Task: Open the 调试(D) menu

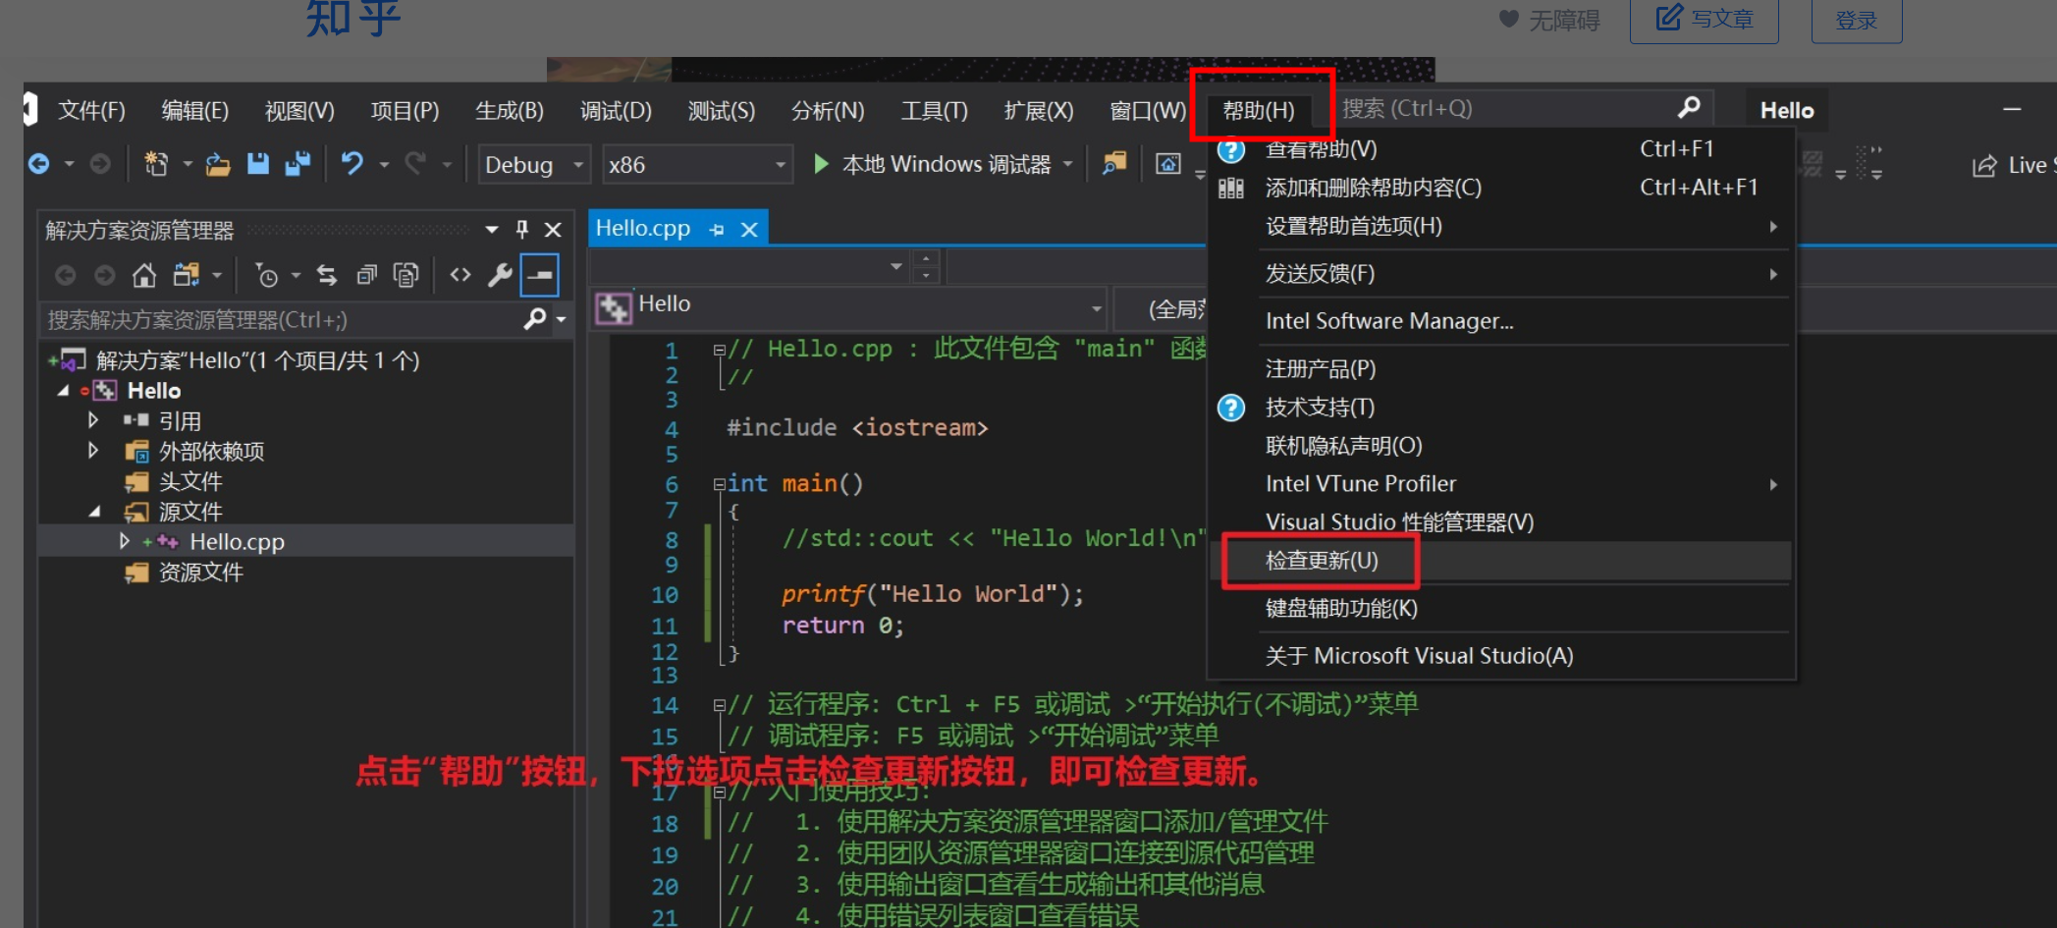Action: (616, 111)
